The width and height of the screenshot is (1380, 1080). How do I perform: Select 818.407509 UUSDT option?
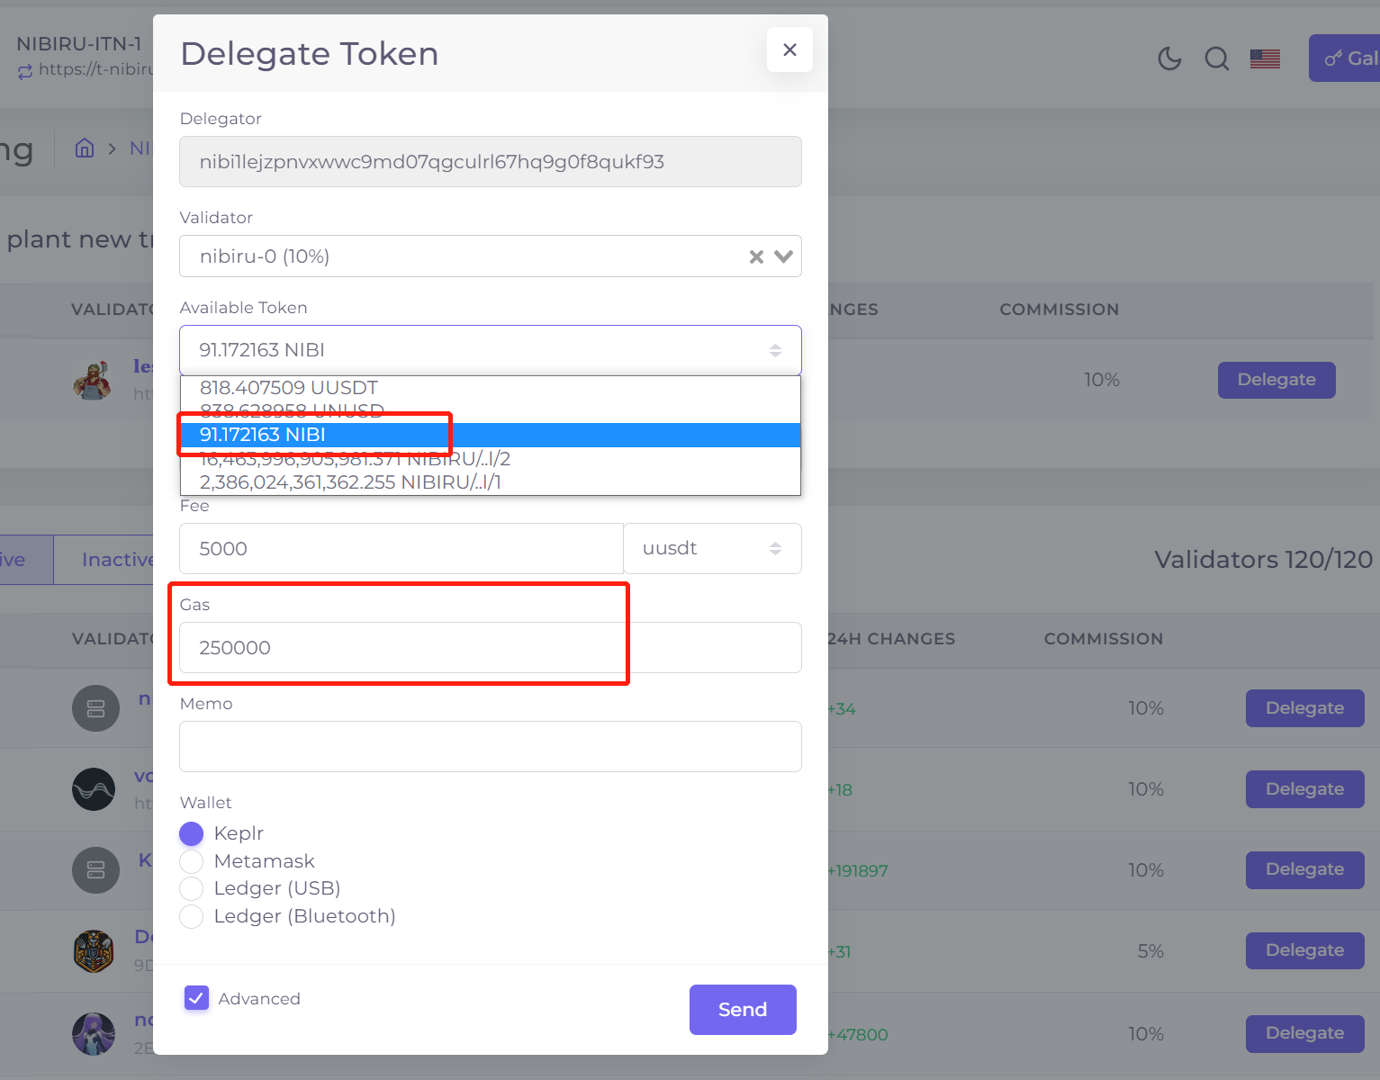pyautogui.click(x=289, y=388)
